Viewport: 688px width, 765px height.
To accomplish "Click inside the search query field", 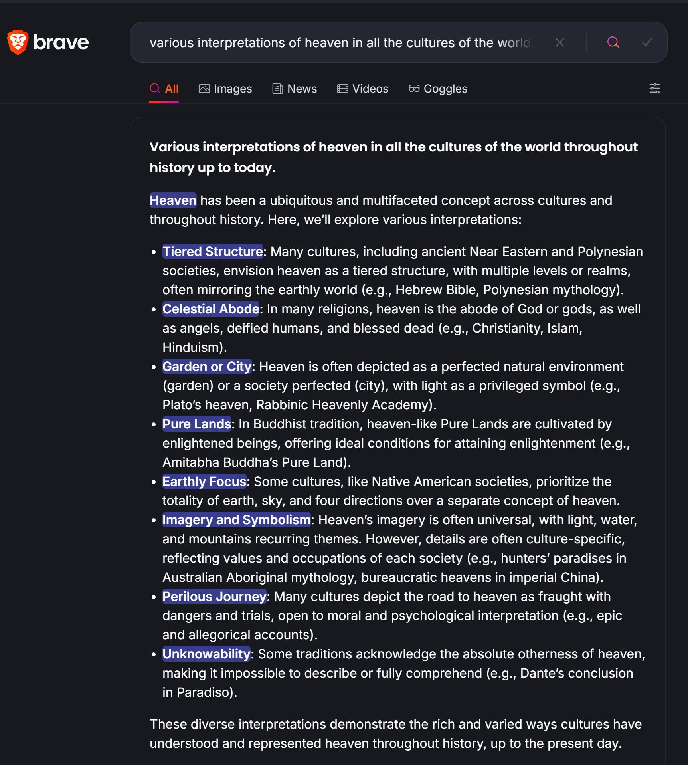I will [x=340, y=42].
